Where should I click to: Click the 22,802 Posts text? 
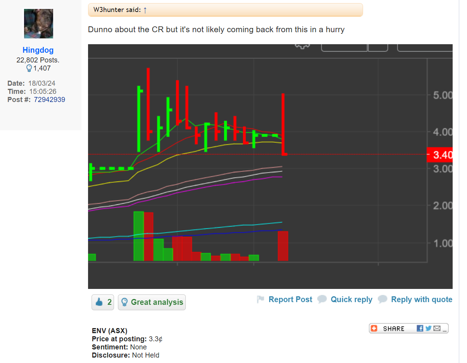(x=38, y=60)
